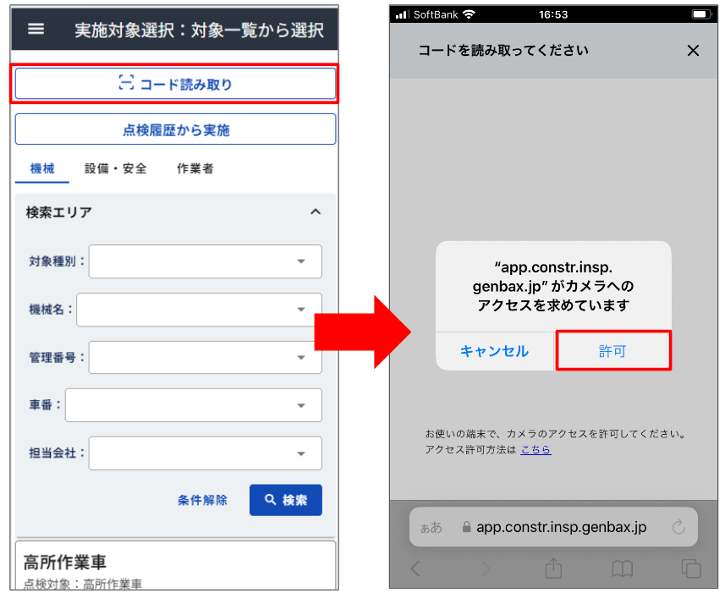
Task: Tap the Safari reload icon
Action: click(x=678, y=527)
